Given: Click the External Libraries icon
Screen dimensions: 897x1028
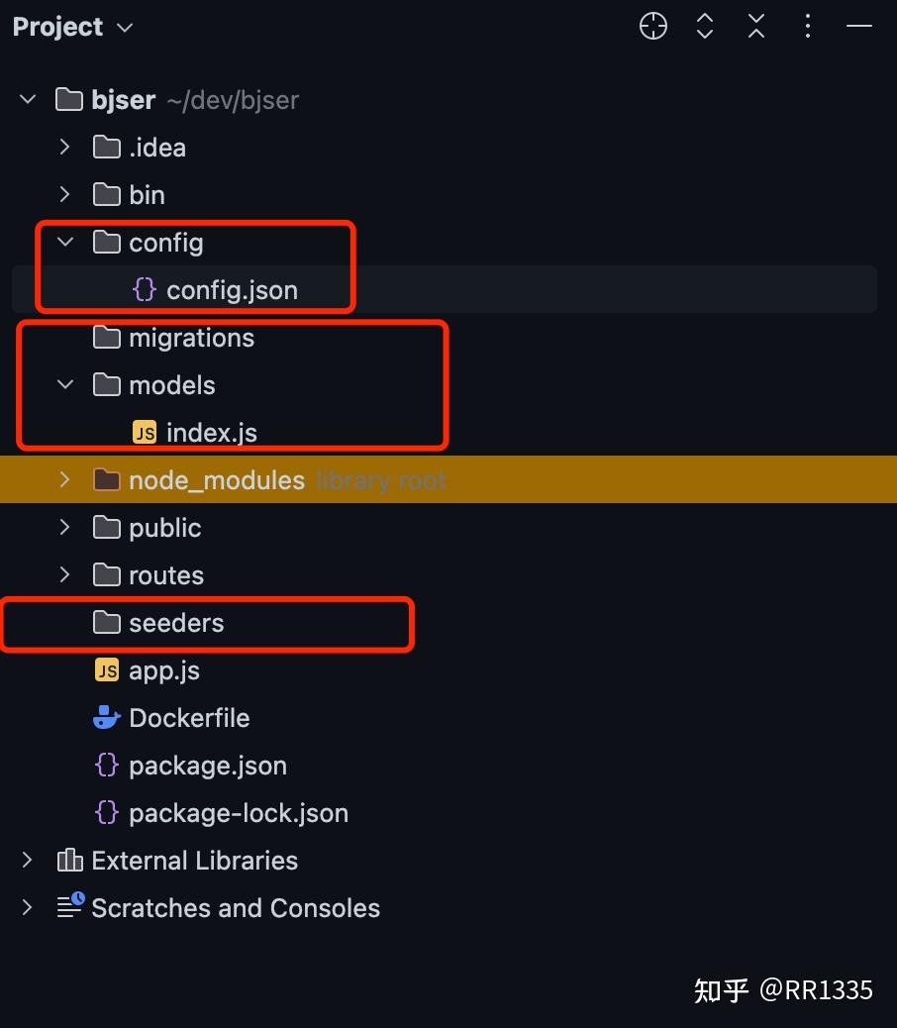Looking at the screenshot, I should pos(69,861).
